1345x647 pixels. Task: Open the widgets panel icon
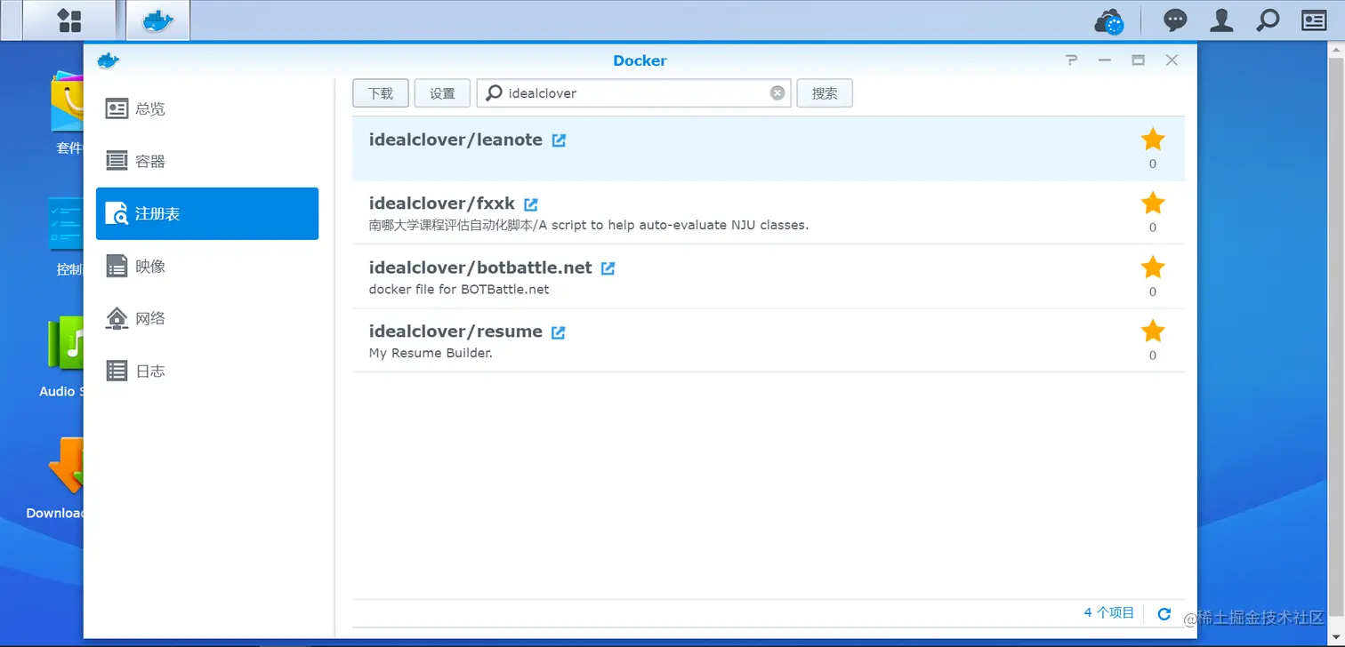pyautogui.click(x=1314, y=20)
